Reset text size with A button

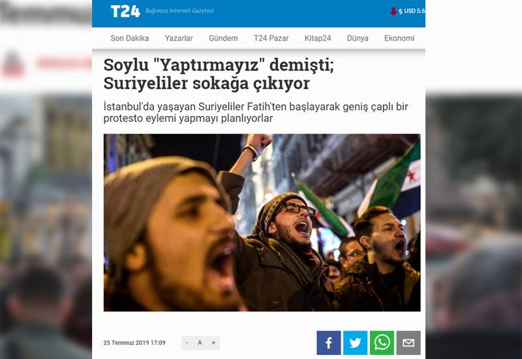tap(200, 343)
